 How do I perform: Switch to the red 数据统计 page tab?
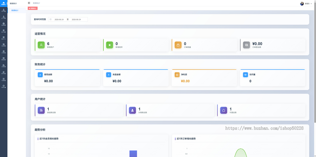33,8
